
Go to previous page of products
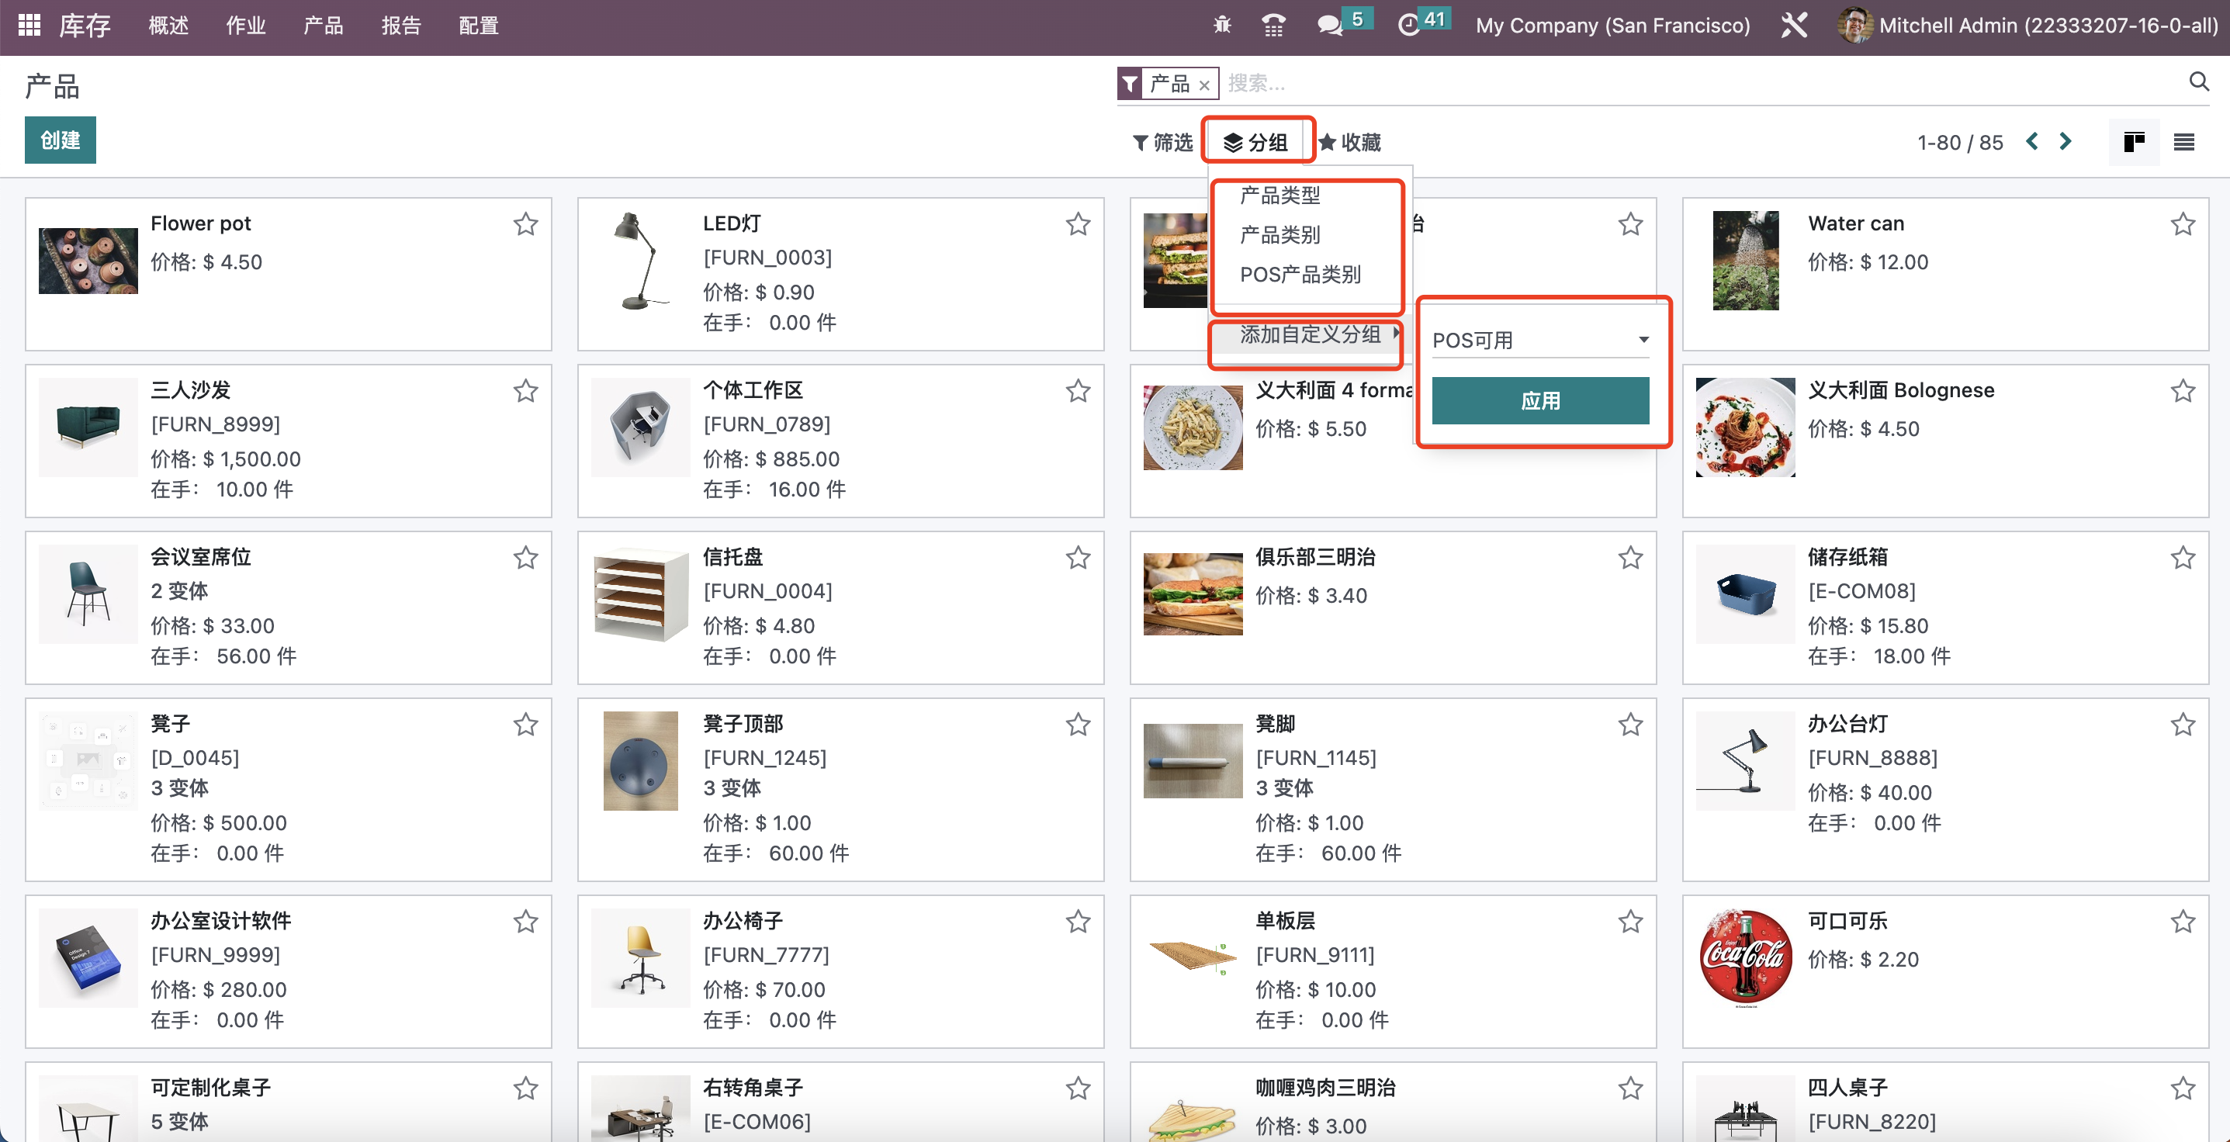coord(2032,141)
